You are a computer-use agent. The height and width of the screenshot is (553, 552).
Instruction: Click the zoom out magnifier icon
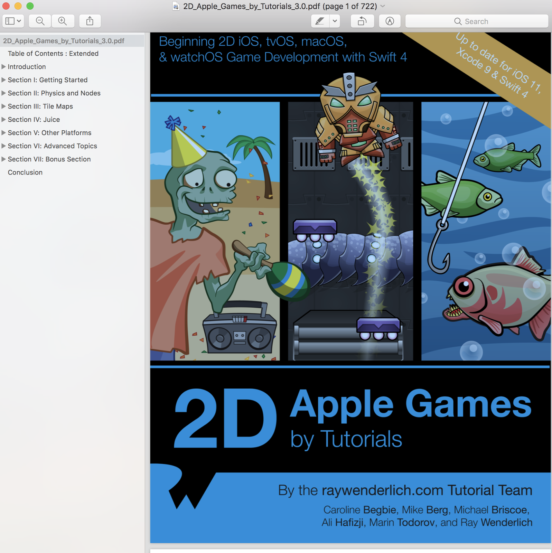[x=40, y=21]
